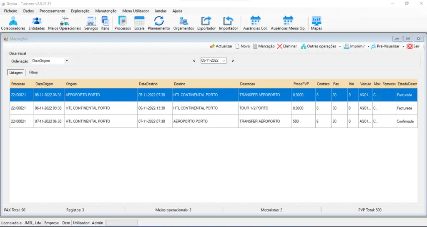Expand the Outras operações dropdown arrow
The height and width of the screenshot is (227, 427).
340,46
